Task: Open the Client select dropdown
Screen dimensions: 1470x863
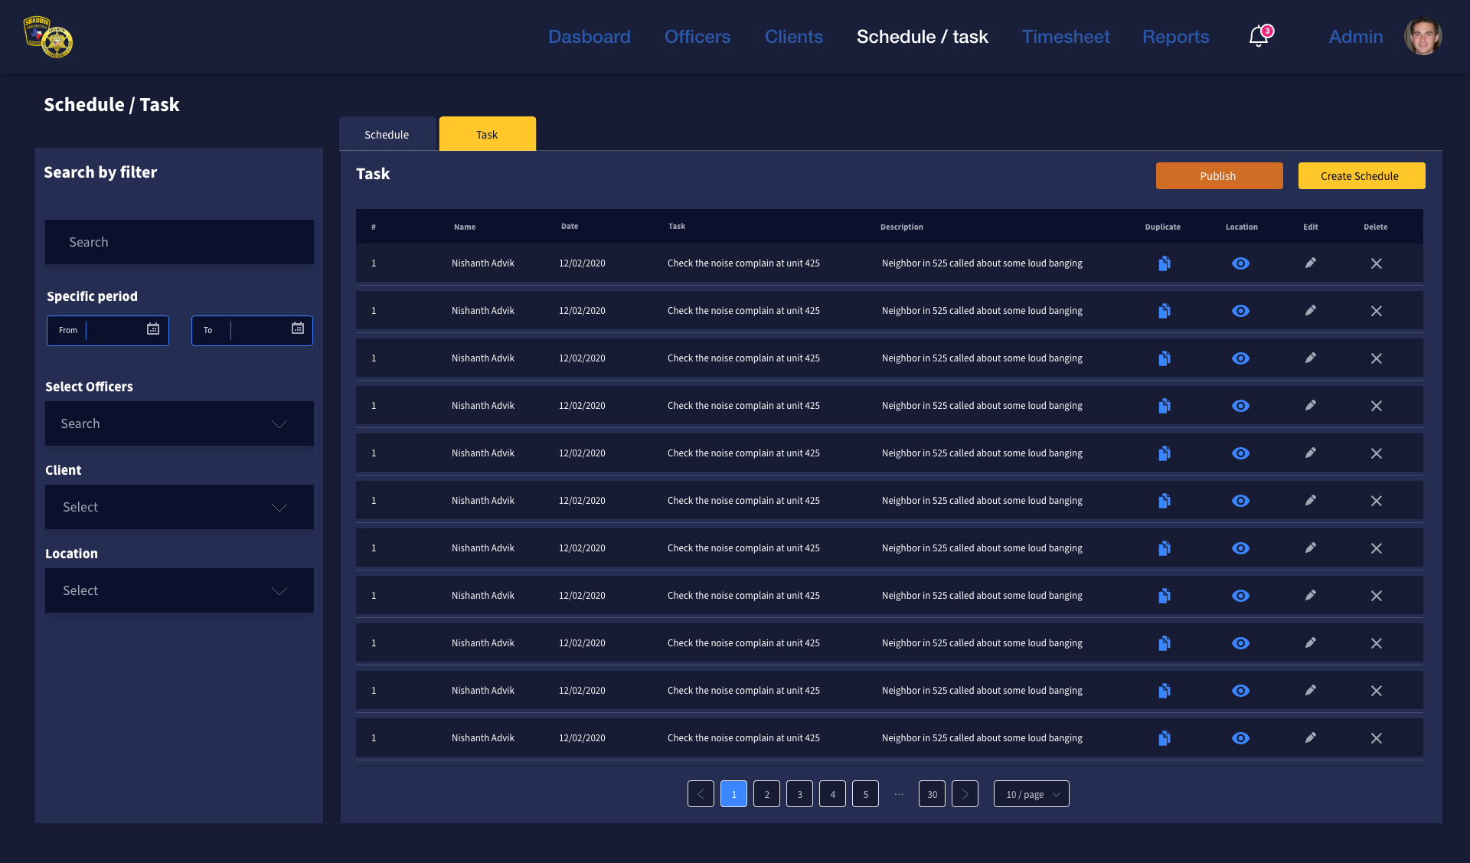Action: pos(179,507)
